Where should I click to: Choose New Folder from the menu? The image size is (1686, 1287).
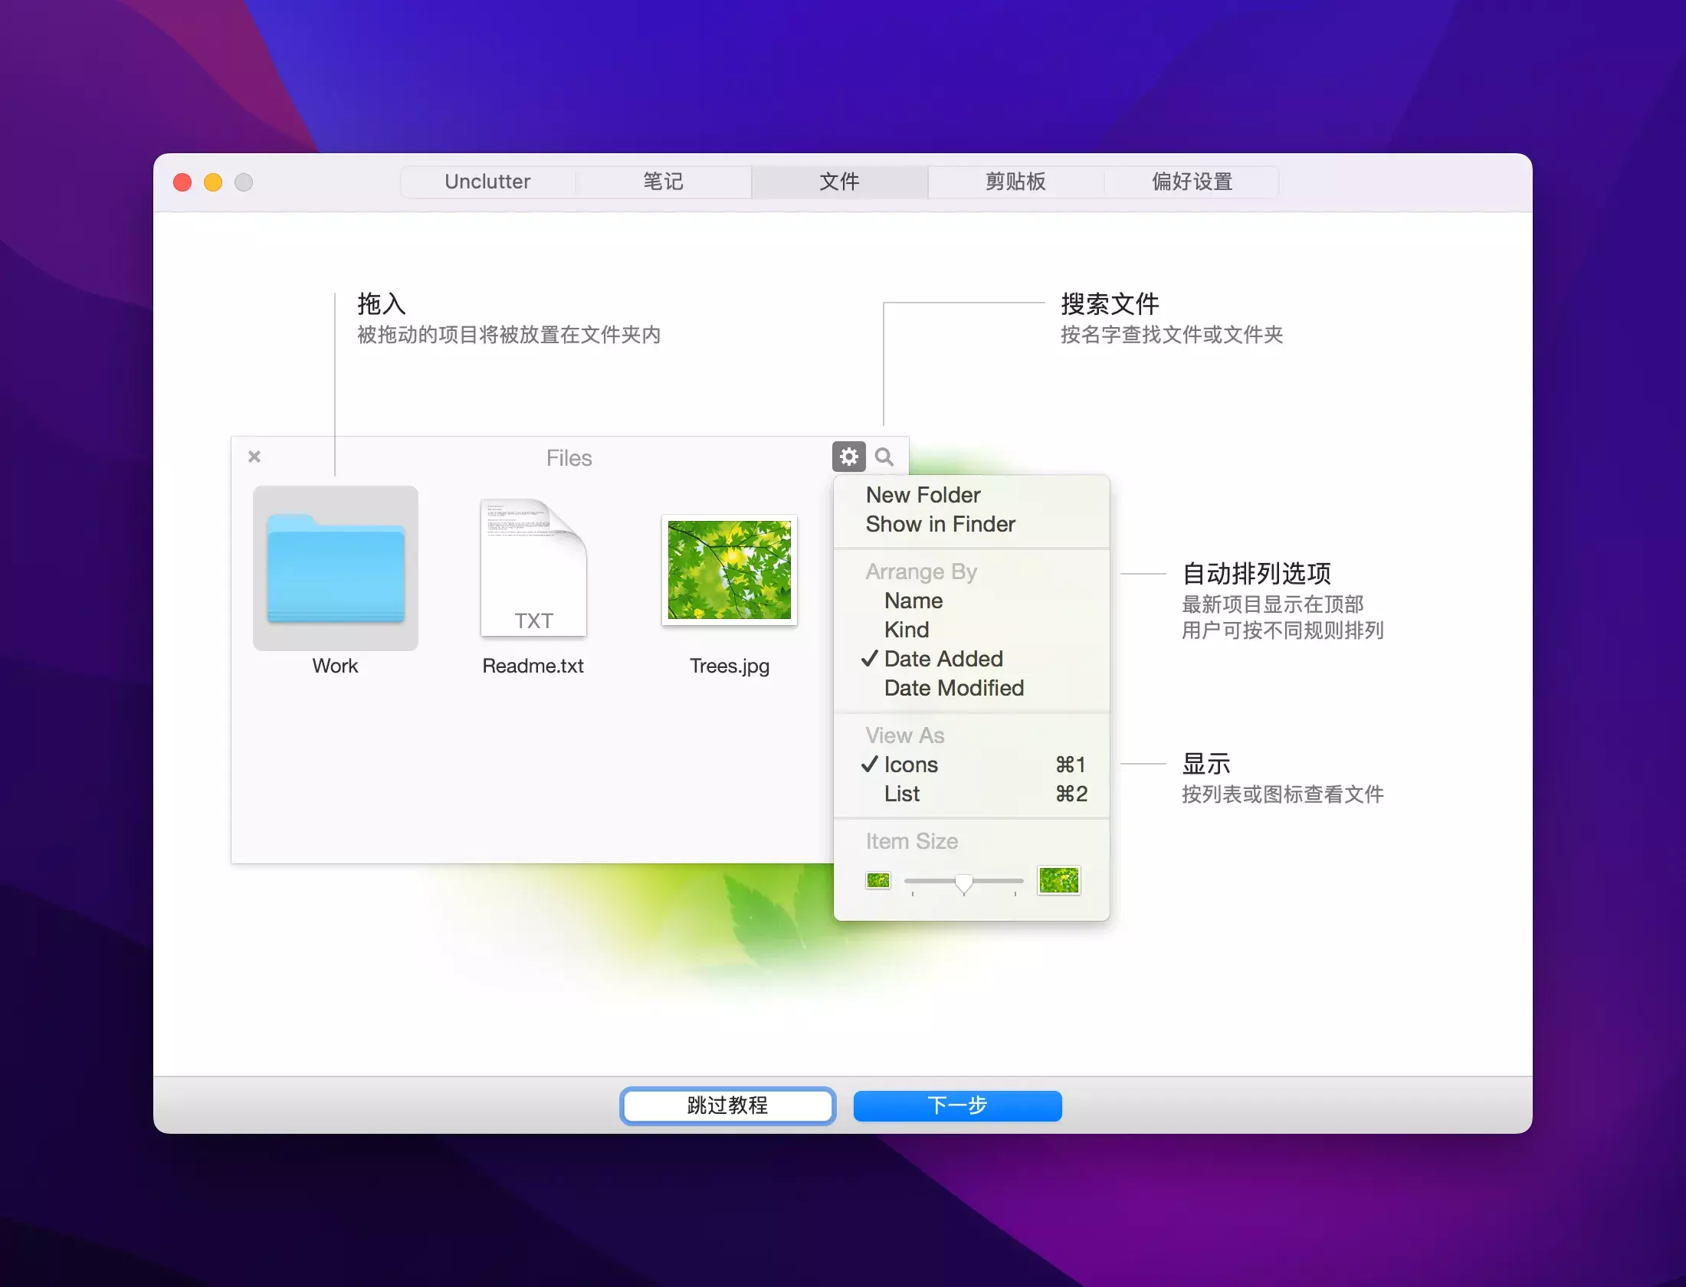point(923,495)
